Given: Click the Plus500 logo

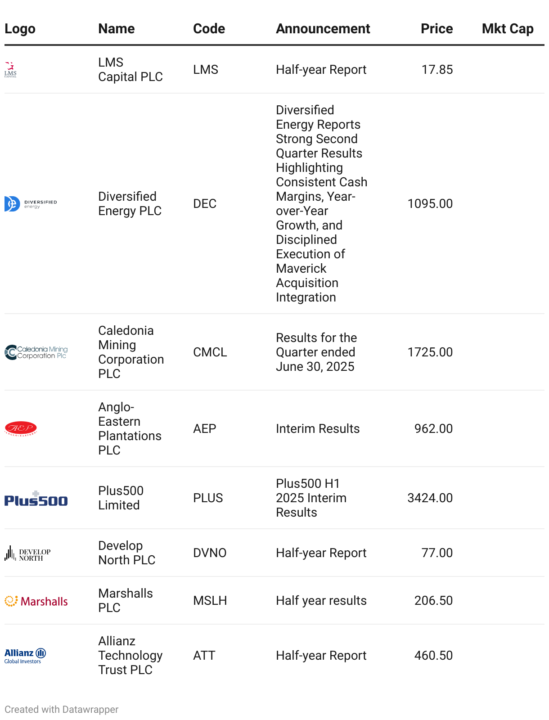Looking at the screenshot, I should tap(36, 499).
